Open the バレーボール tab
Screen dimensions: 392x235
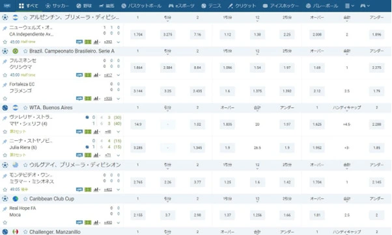(x=322, y=6)
